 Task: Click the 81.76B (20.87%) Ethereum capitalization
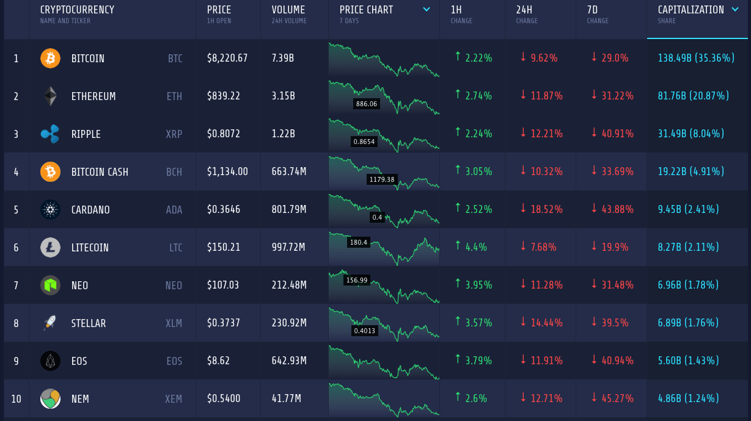pos(694,96)
